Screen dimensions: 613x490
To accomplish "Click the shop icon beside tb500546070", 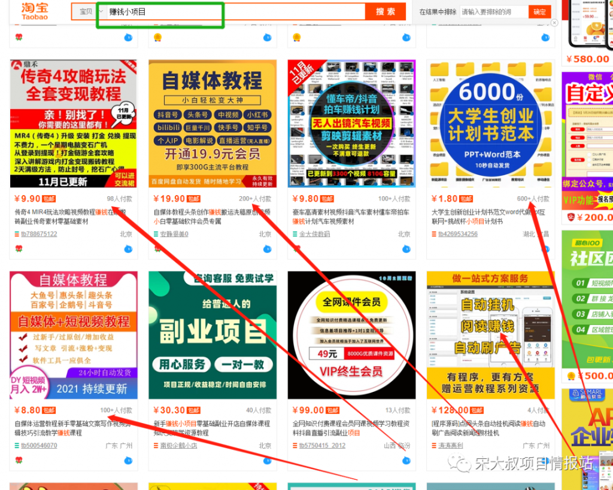I will tap(17, 446).
